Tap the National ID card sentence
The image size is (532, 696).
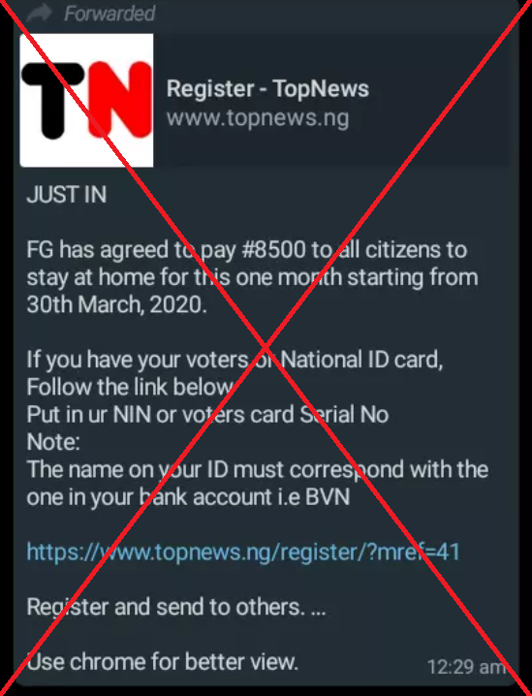click(x=235, y=360)
